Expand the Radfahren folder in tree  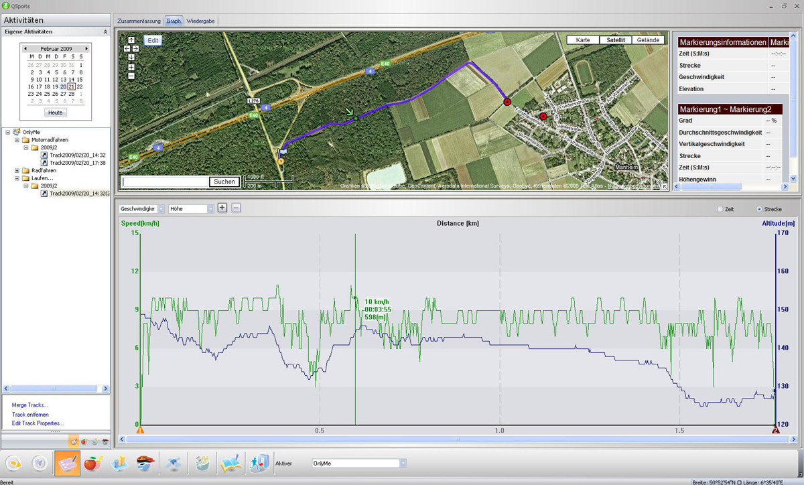[17, 170]
